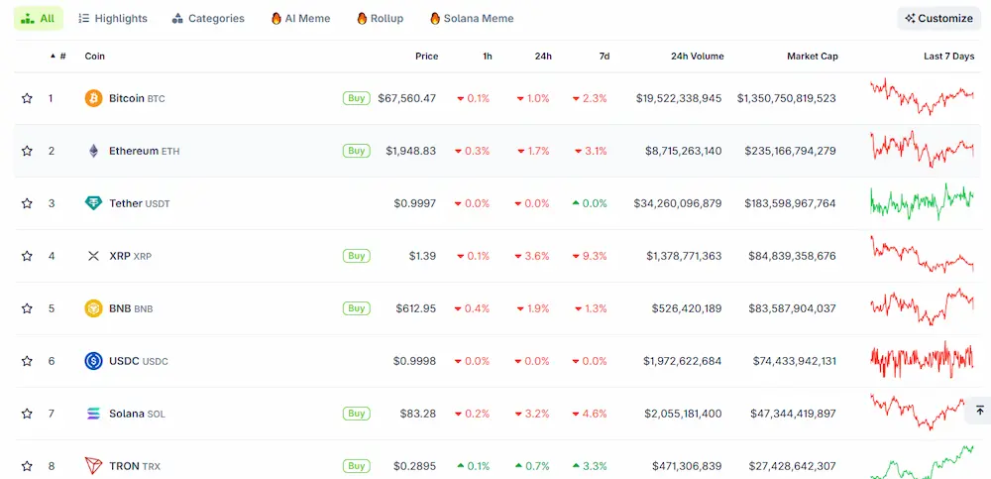Open the Customize button
Screen dimensions: 991x479
point(938,18)
